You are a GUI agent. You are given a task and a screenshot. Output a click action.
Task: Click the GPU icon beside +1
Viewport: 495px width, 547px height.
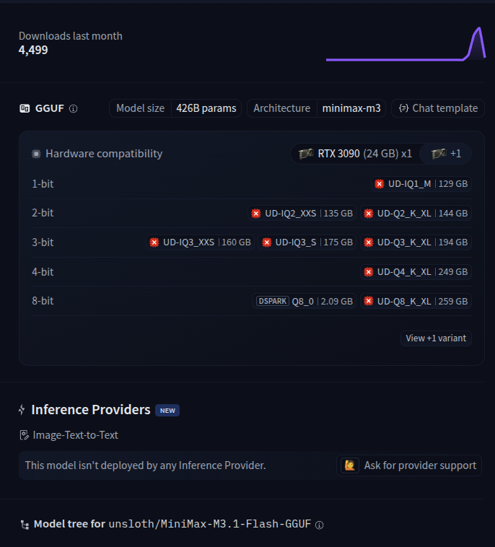pos(439,154)
